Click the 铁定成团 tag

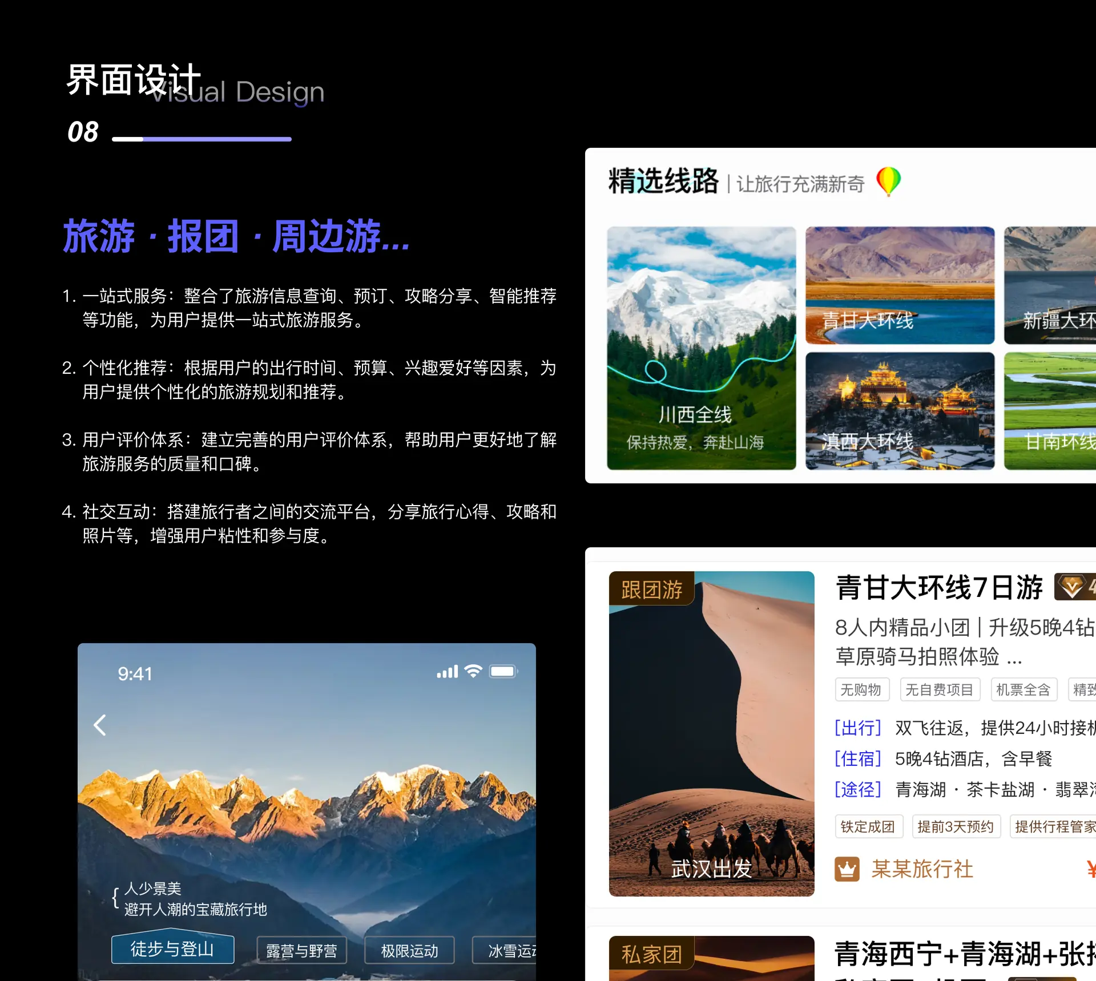point(868,826)
